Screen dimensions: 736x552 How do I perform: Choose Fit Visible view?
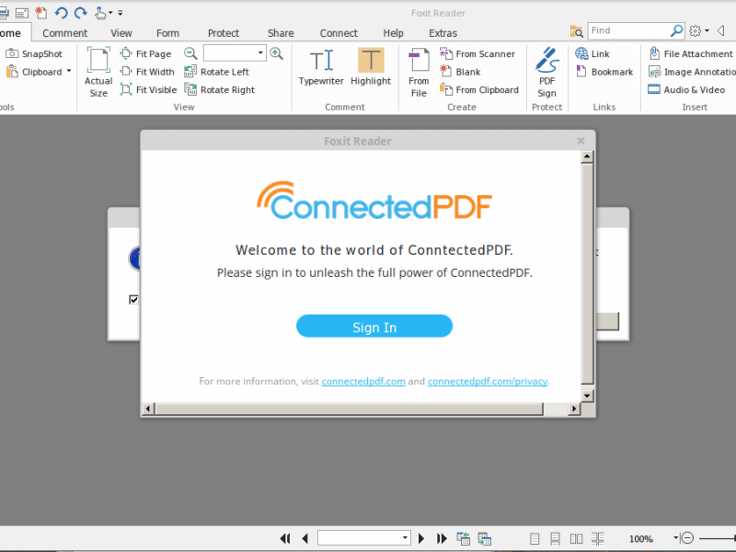pos(148,89)
